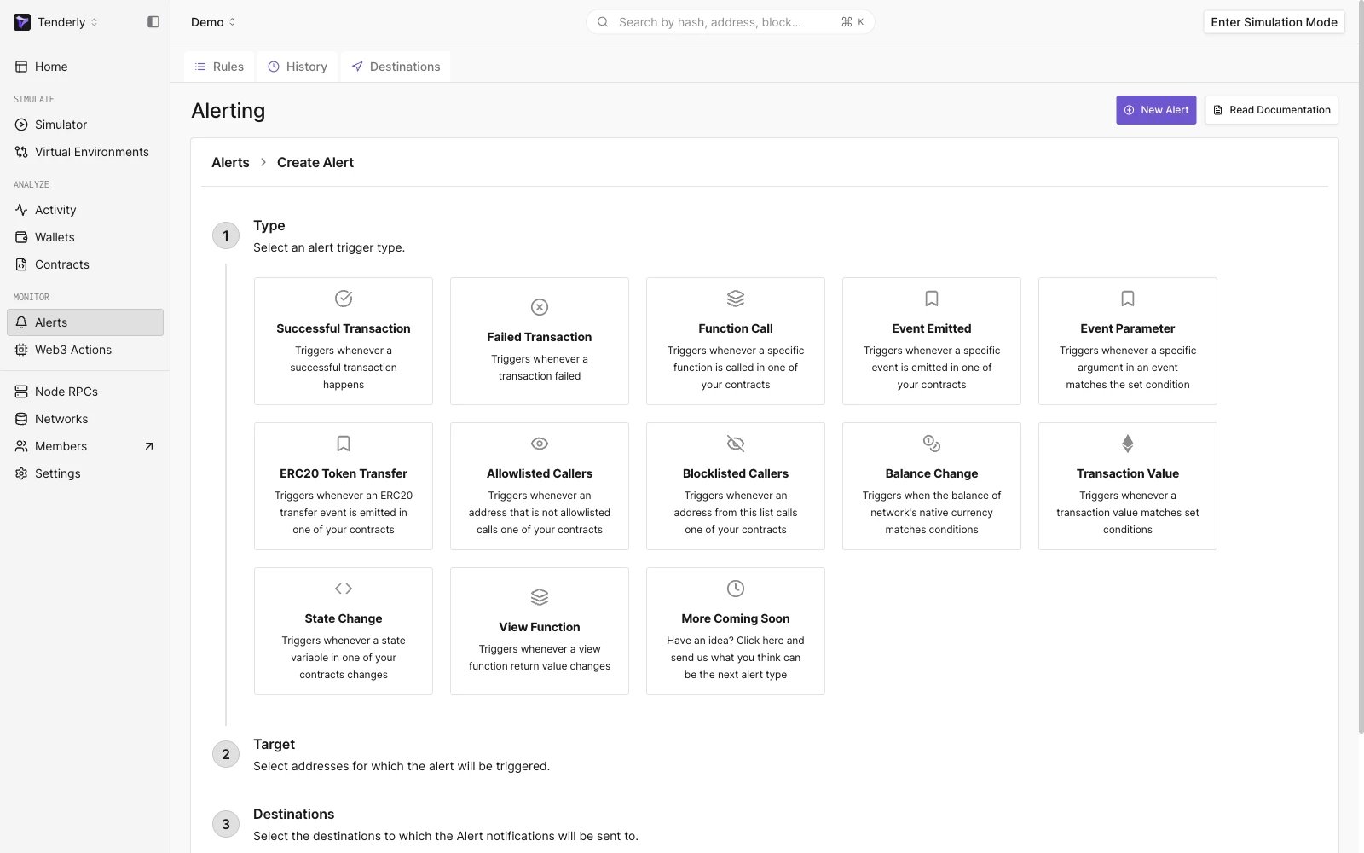
Task: Switch to the Rules tab
Action: [219, 67]
